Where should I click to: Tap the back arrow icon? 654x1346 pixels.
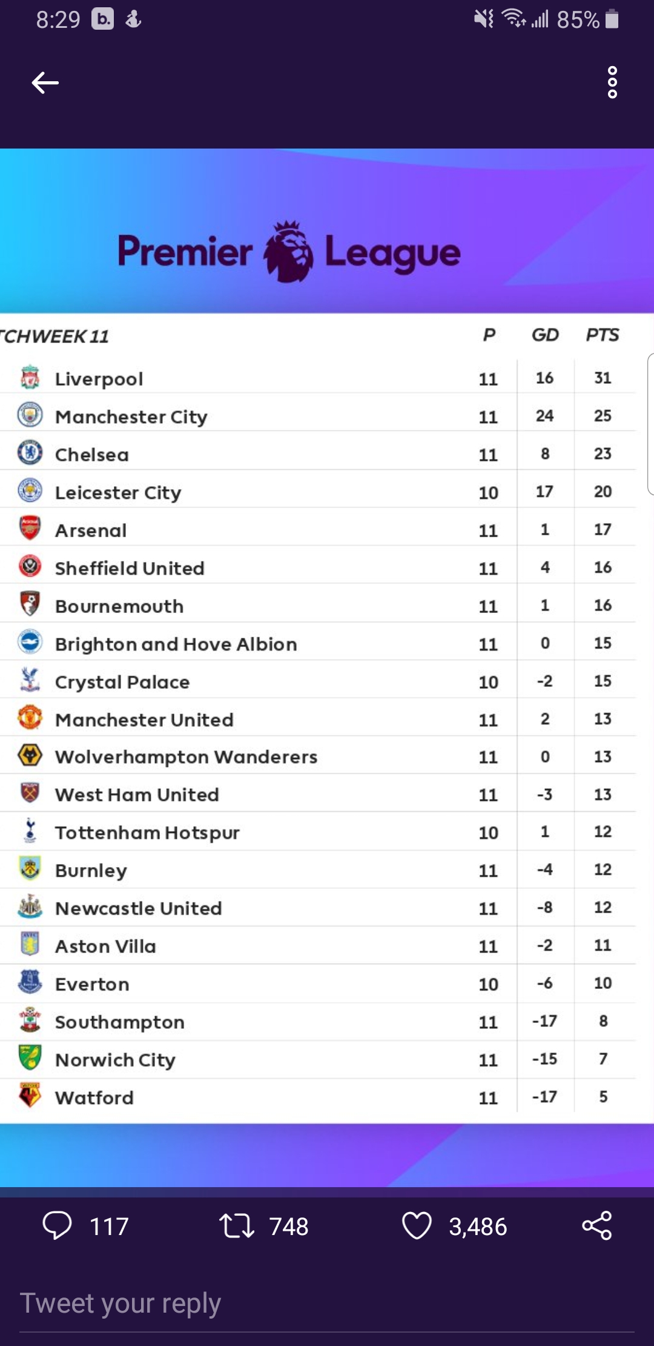point(45,82)
